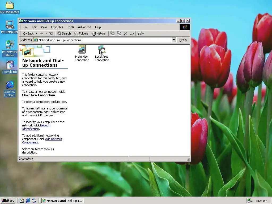This screenshot has width=272, height=204.
Task: Open the View menu
Action: click(x=44, y=27)
